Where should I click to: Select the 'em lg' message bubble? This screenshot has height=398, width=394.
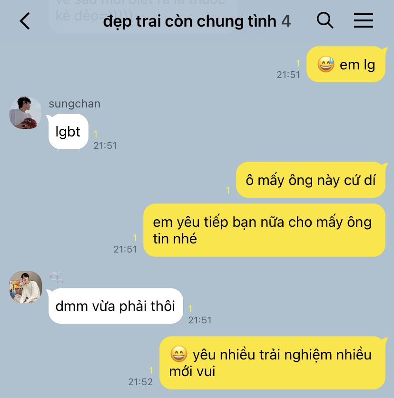click(346, 64)
